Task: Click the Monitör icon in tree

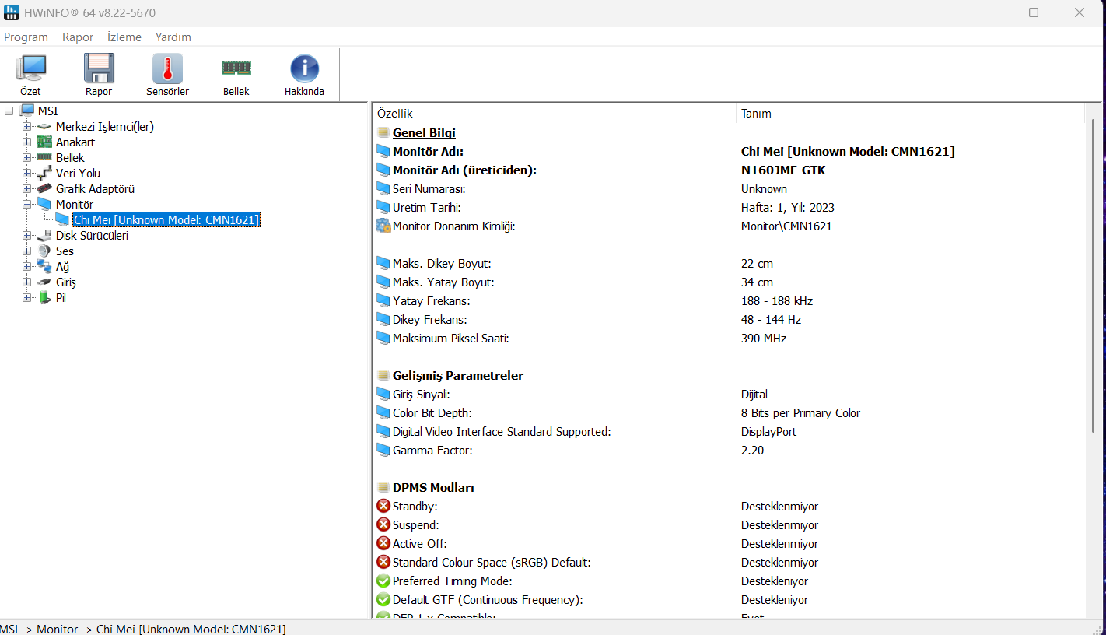Action: coord(44,205)
